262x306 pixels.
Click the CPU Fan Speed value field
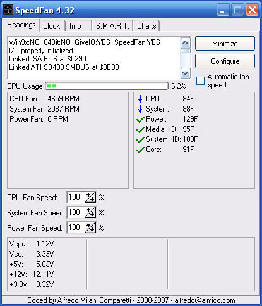coord(76,197)
